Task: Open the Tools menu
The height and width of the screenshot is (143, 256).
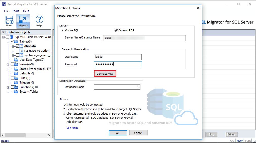Action: click(16, 11)
